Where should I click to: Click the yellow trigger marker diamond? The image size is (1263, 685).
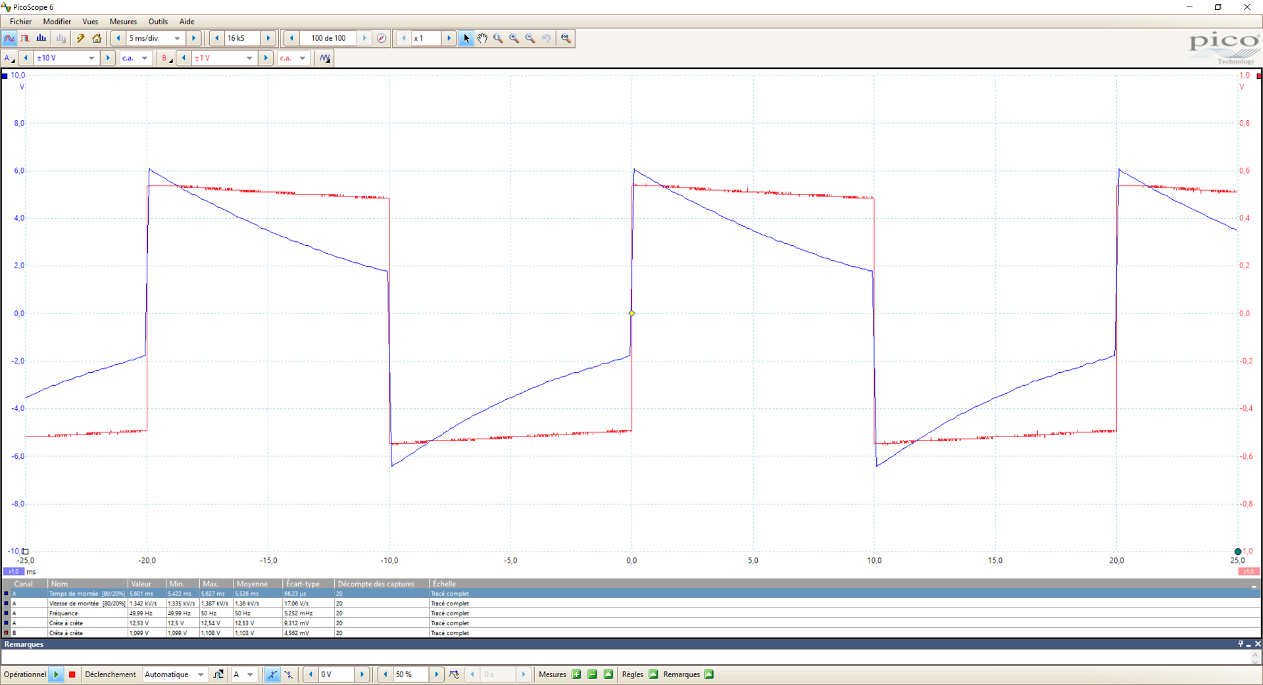(x=631, y=314)
